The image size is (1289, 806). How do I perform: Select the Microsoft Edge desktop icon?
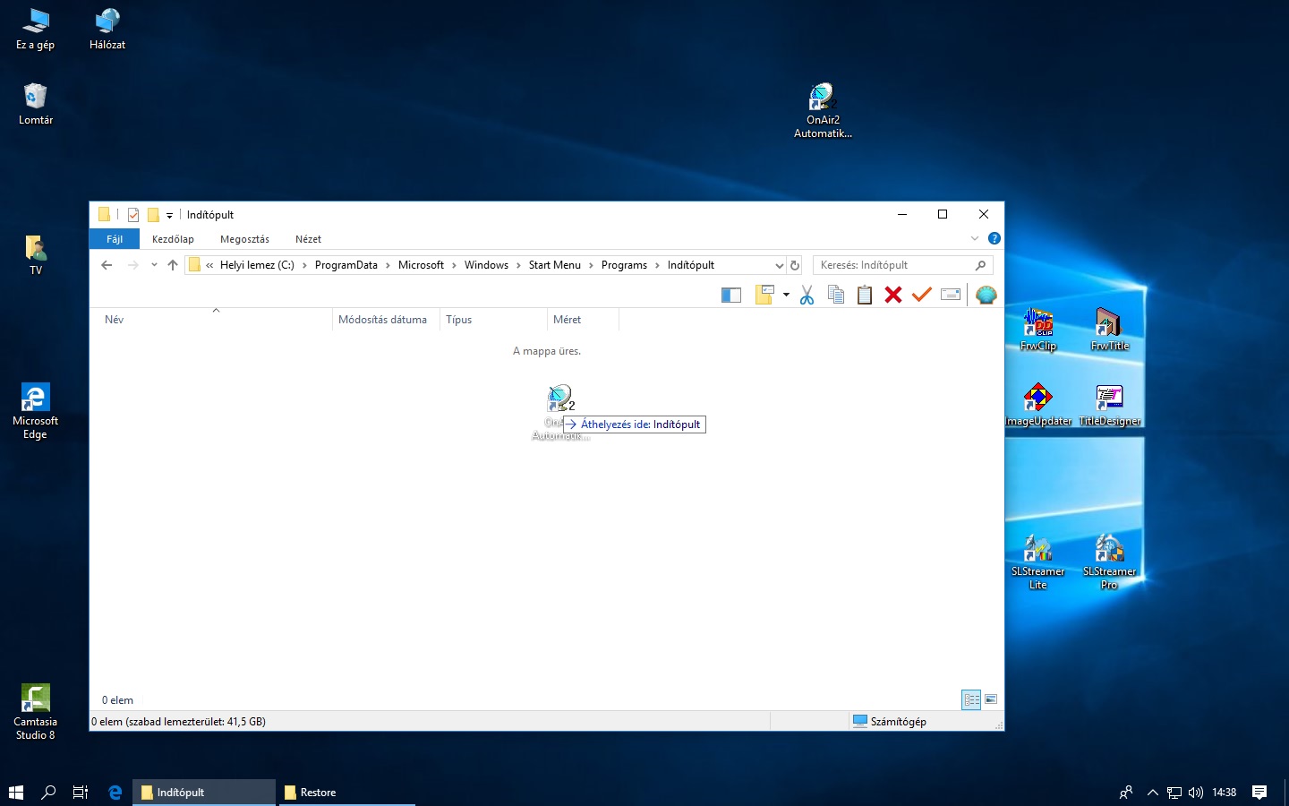pyautogui.click(x=35, y=412)
